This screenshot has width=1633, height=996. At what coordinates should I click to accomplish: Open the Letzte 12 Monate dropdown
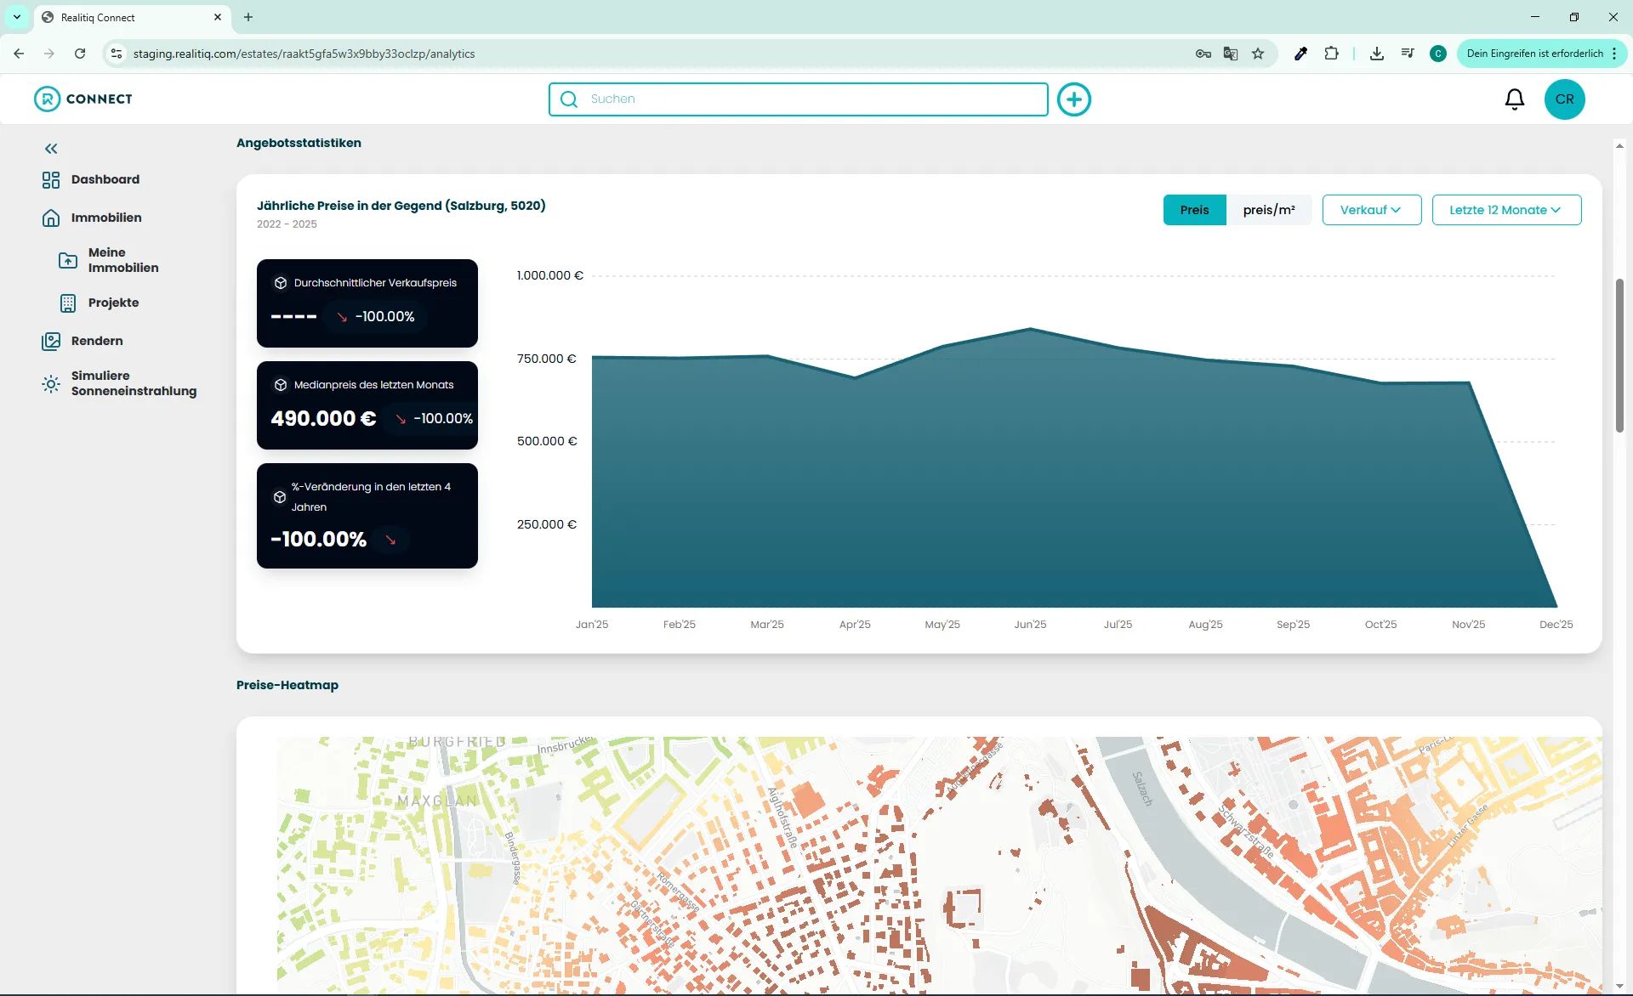[x=1506, y=210]
